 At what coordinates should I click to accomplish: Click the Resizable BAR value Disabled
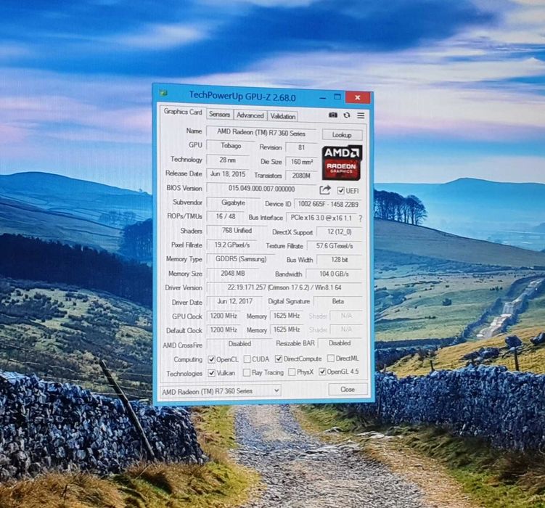340,343
